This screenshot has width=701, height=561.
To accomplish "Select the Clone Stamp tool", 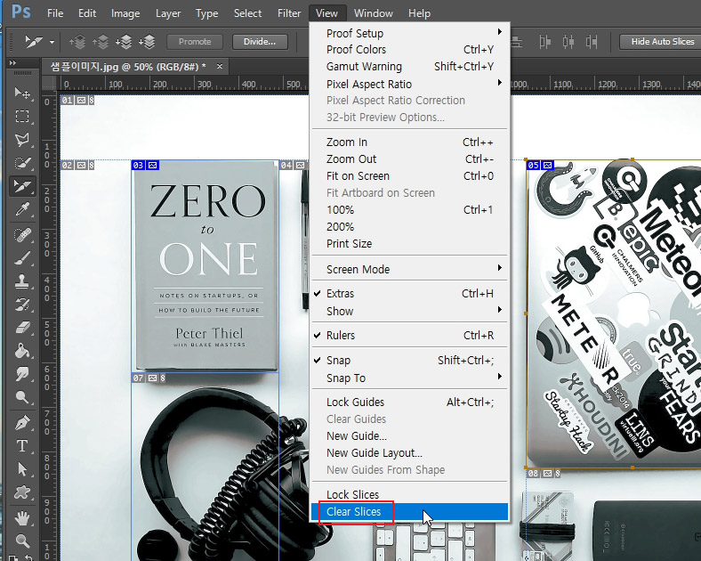I will pos(22,281).
